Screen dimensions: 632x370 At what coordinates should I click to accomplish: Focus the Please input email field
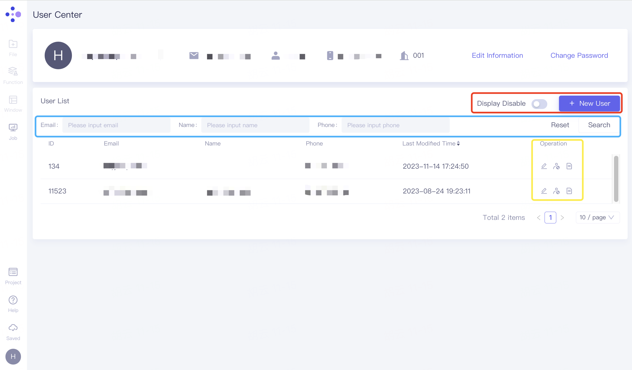116,125
